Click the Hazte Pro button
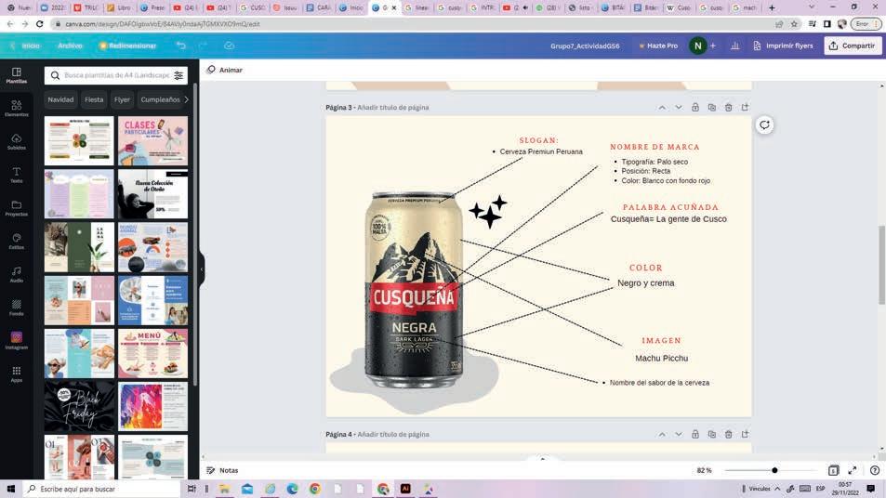Image resolution: width=886 pixels, height=498 pixels. pyautogui.click(x=658, y=46)
